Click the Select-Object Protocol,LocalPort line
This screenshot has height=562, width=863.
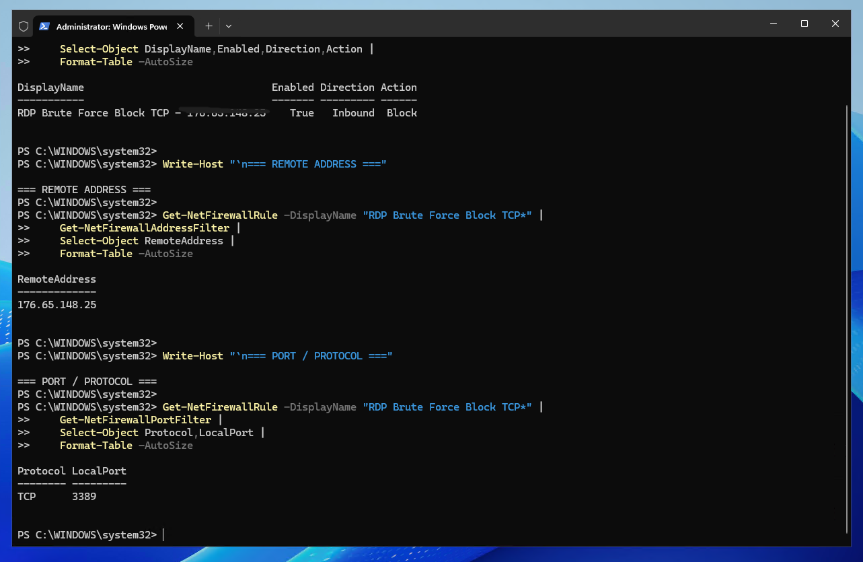141,433
